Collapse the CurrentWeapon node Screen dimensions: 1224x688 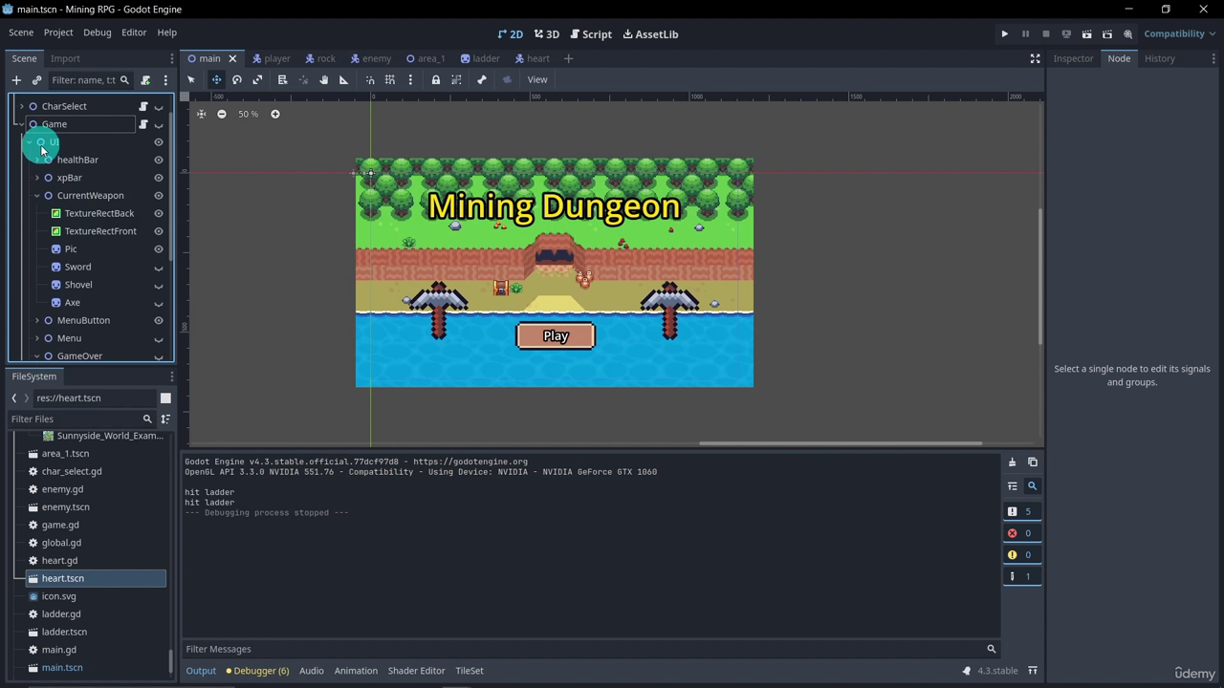(37, 196)
